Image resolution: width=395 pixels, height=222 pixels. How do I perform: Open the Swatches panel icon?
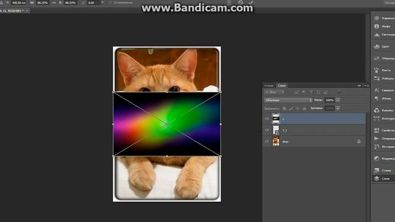376,58
